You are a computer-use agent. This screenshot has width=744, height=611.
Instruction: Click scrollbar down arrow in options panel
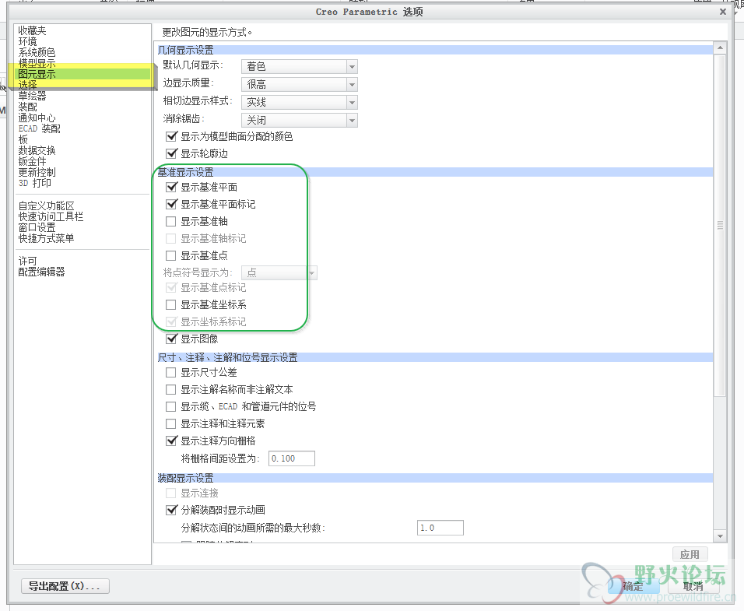click(720, 536)
